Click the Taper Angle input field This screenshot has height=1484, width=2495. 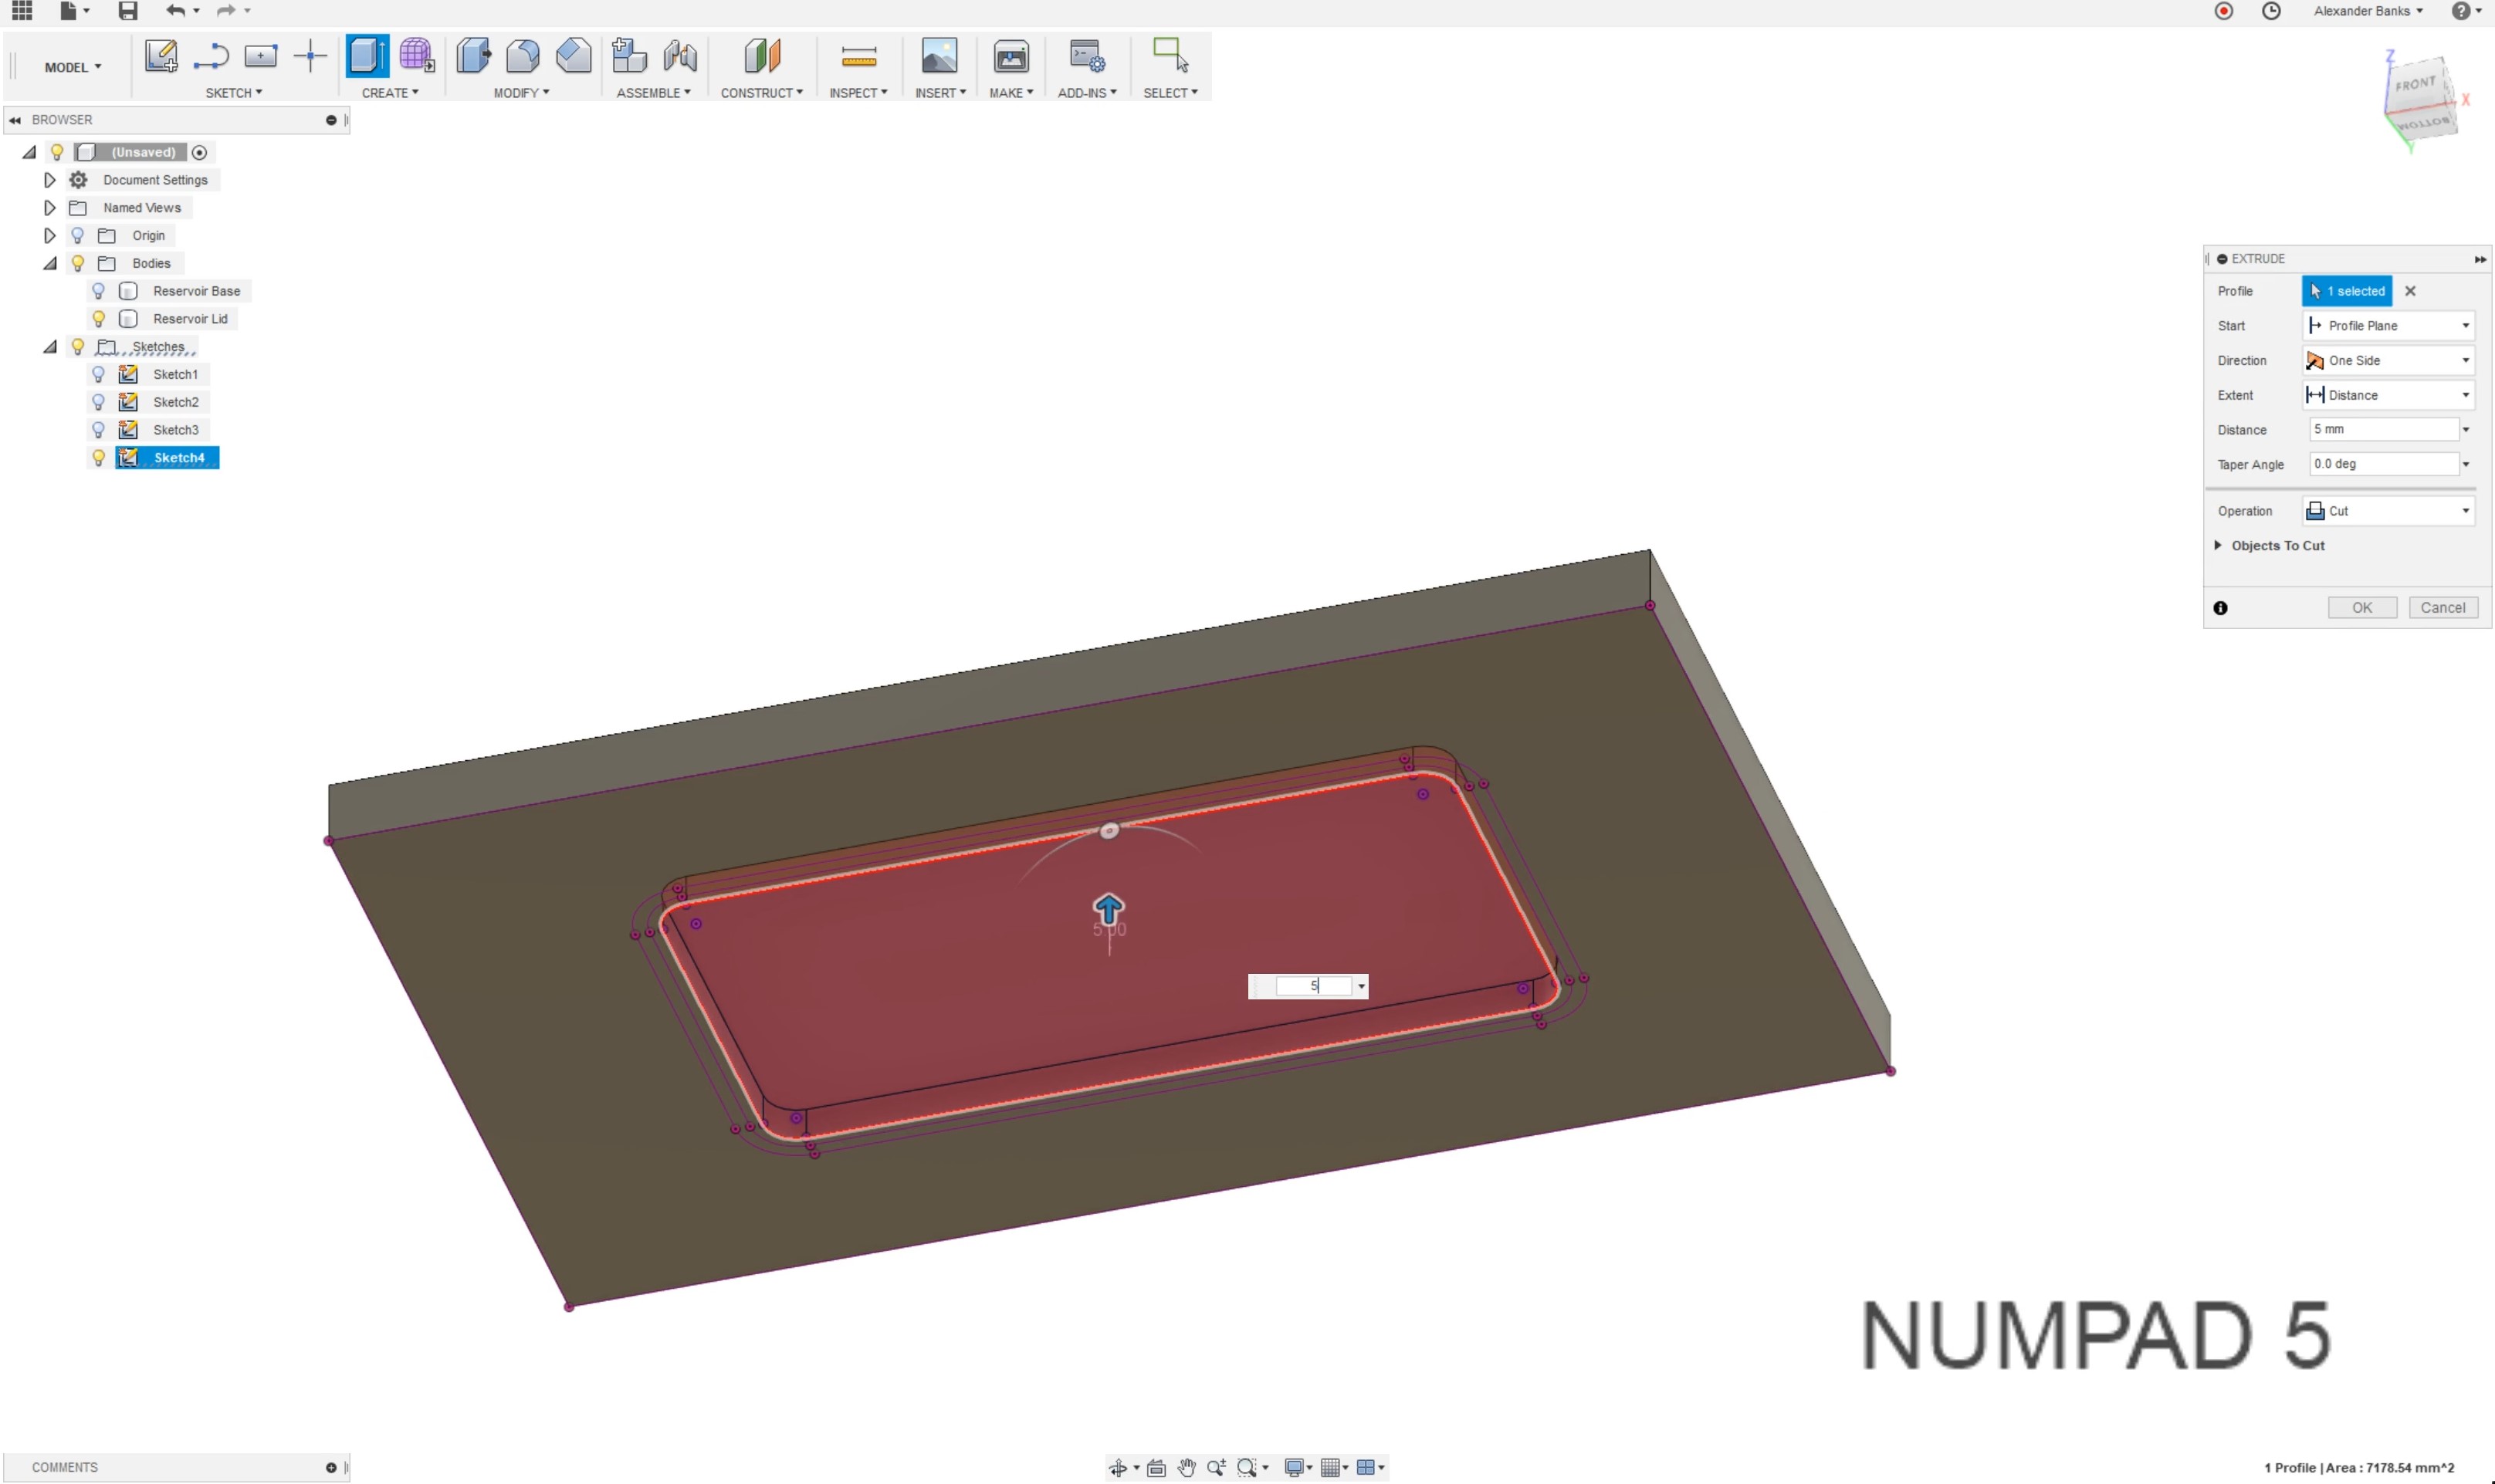(2382, 464)
